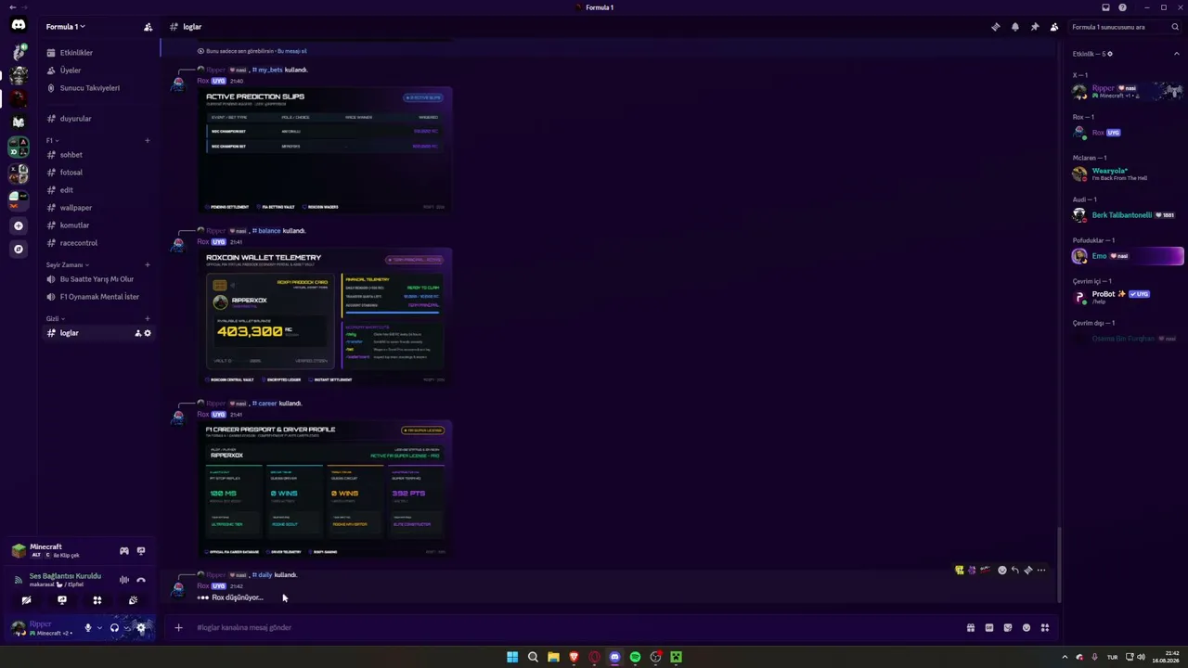Open the Apps launcher in the message bar
The height and width of the screenshot is (668, 1188).
[1045, 628]
